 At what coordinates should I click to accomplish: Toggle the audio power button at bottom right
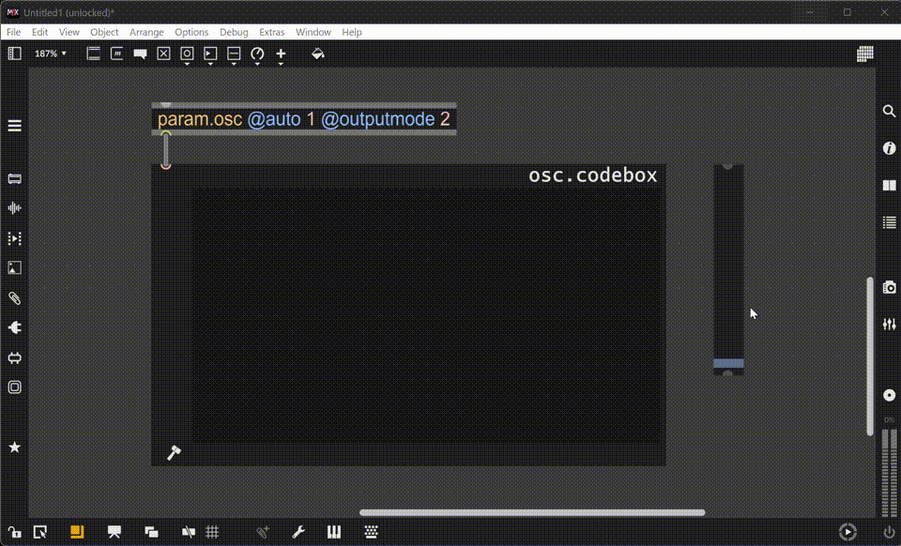tap(890, 533)
